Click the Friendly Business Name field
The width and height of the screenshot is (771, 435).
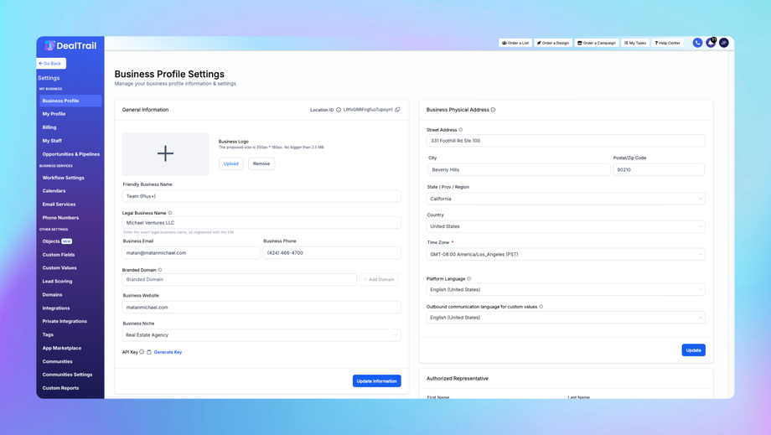click(x=261, y=196)
